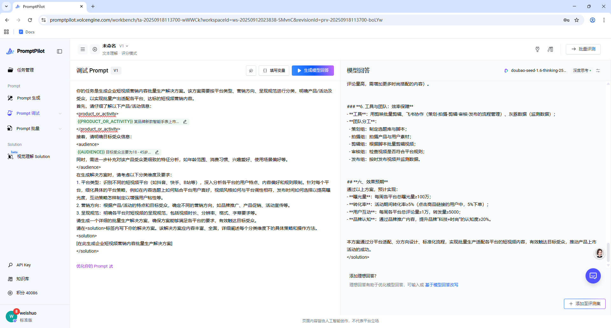This screenshot has width=611, height=328.
Task: Click the 优化你的 Prompt link
Action: [95, 266]
